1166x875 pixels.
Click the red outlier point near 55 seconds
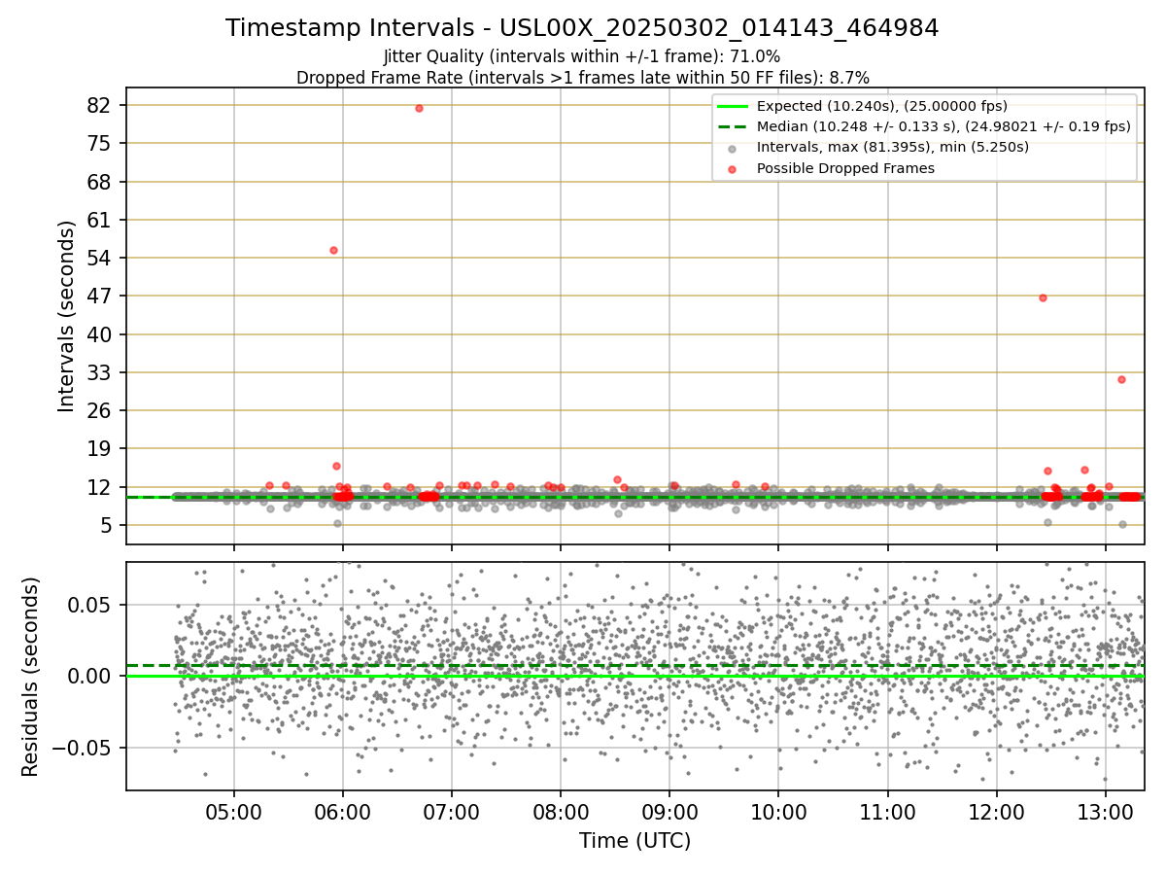[333, 250]
